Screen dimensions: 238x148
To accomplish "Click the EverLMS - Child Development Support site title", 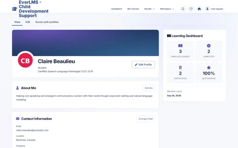I will 34,9.
